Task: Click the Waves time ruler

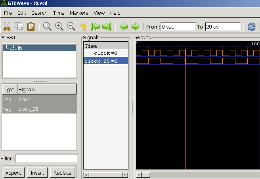Action: (198, 45)
